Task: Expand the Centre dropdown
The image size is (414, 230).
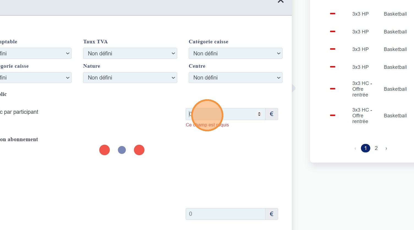Action: tap(235, 78)
